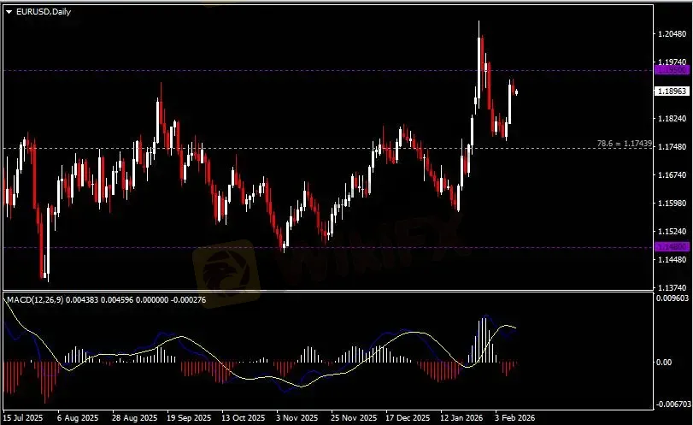Screen dimensions: 693x425
Task: Click the 1.15980 price axis label
Action: click(672, 204)
